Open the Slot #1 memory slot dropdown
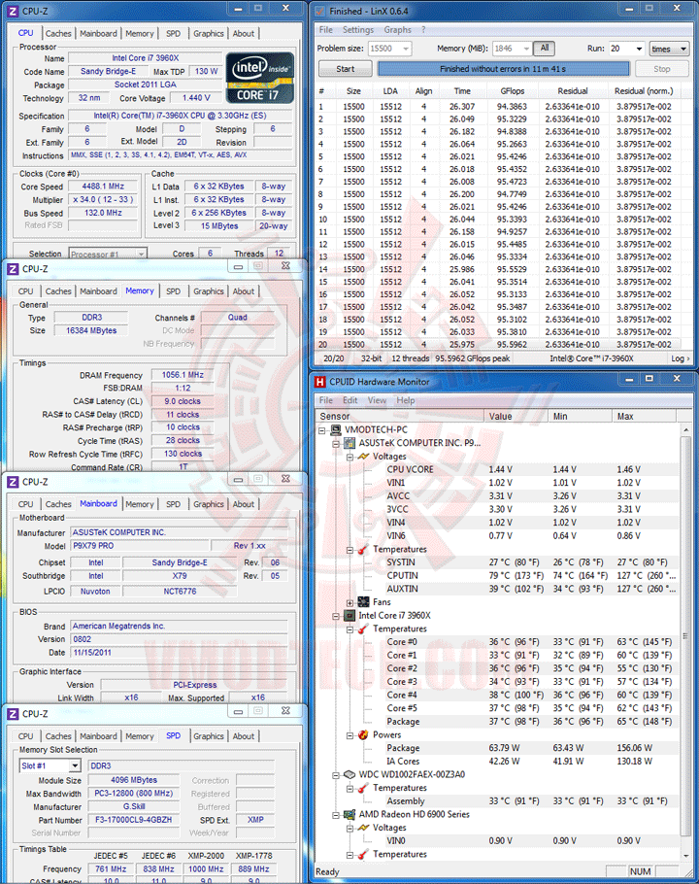The image size is (699, 884). (75, 765)
